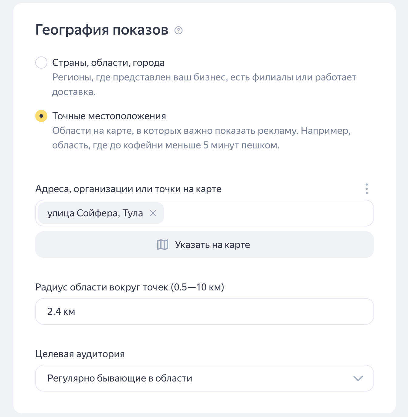Screen dimensions: 408x417
Task: Open the three-dot options menu
Action: point(367,189)
